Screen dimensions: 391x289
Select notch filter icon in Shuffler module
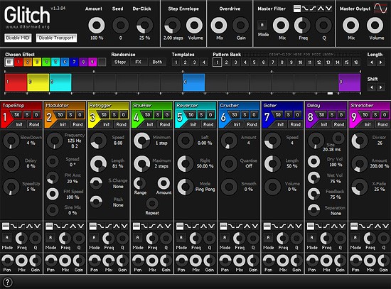[168, 227]
